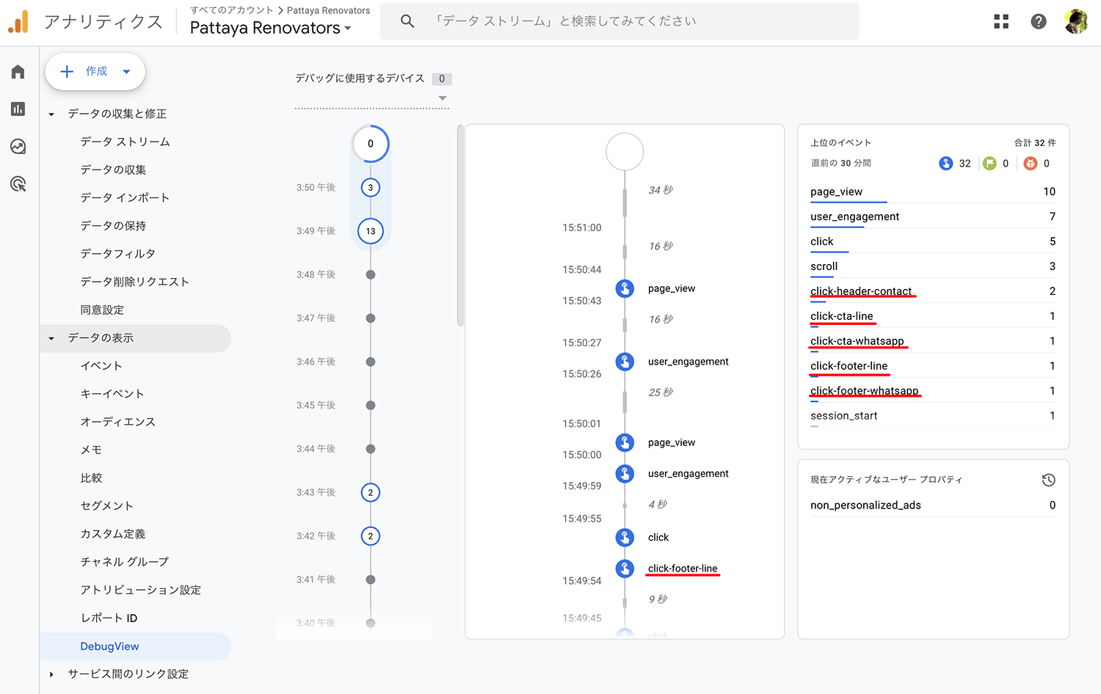This screenshot has height=694, width=1101.
Task: Open the Advertising icon in left rail
Action: pyautogui.click(x=18, y=183)
